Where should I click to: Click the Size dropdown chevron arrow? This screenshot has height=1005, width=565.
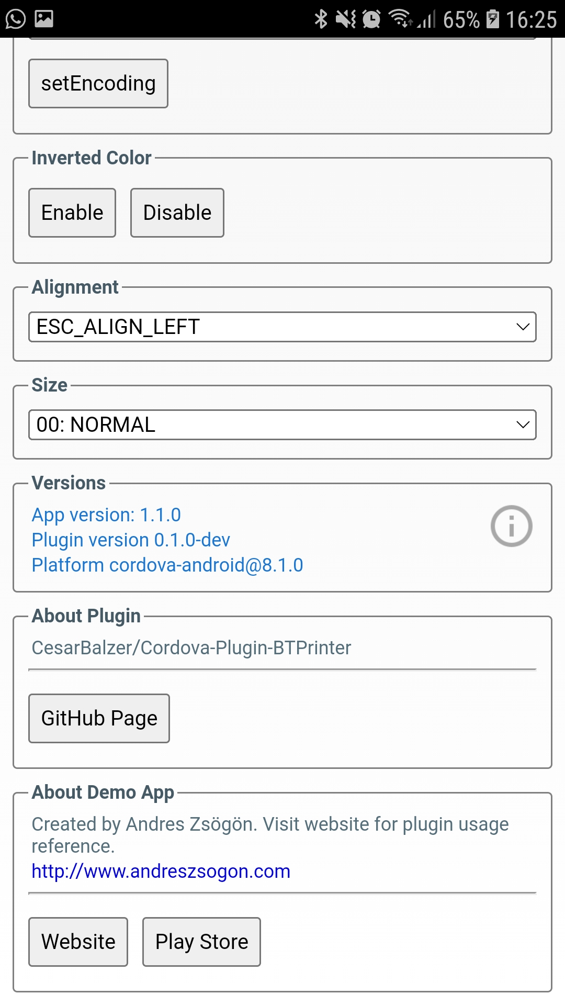coord(523,425)
